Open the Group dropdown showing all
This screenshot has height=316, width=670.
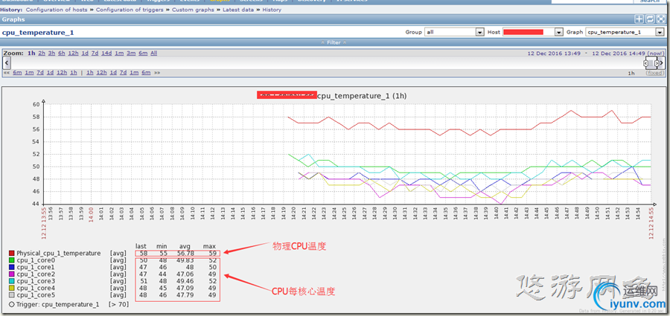point(454,32)
